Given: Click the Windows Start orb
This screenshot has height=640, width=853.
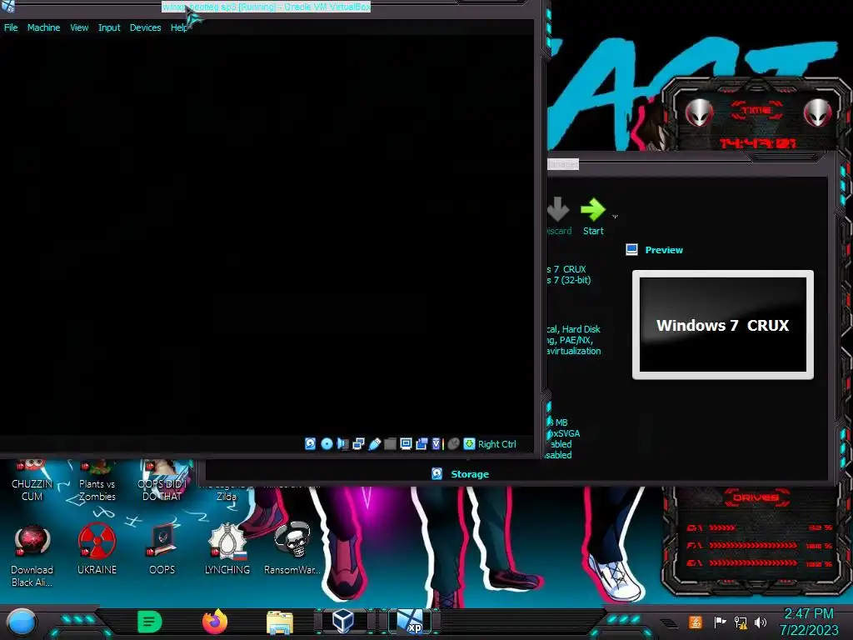Looking at the screenshot, I should 22,622.
